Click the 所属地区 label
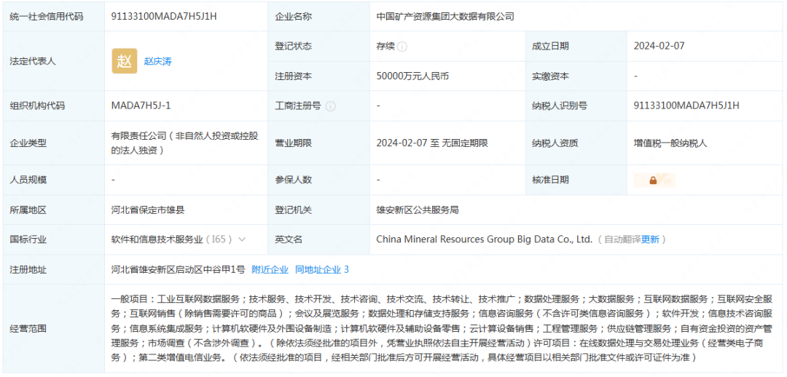The image size is (787, 377). (x=28, y=210)
